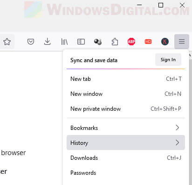Open the Downloads toolbar arrow icon
Viewport: 192px width, 185px height.
point(47,42)
